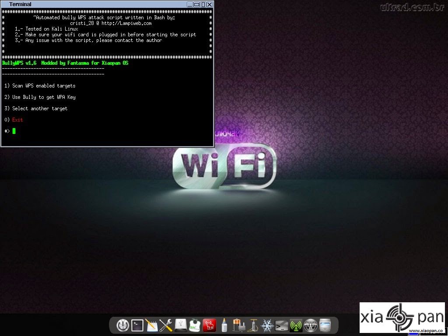Click the 'BullyWPS v1.6' green header text
This screenshot has width=448, height=336.
(19, 63)
